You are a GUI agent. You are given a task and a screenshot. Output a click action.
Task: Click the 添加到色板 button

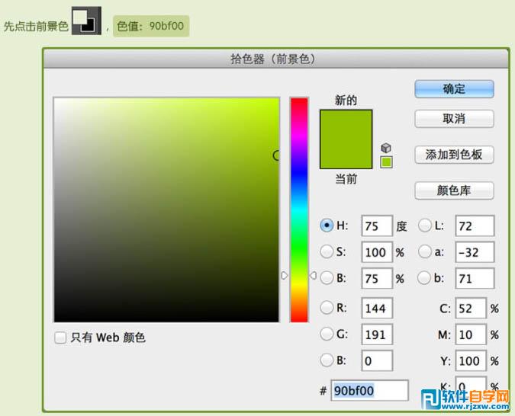pyautogui.click(x=454, y=155)
